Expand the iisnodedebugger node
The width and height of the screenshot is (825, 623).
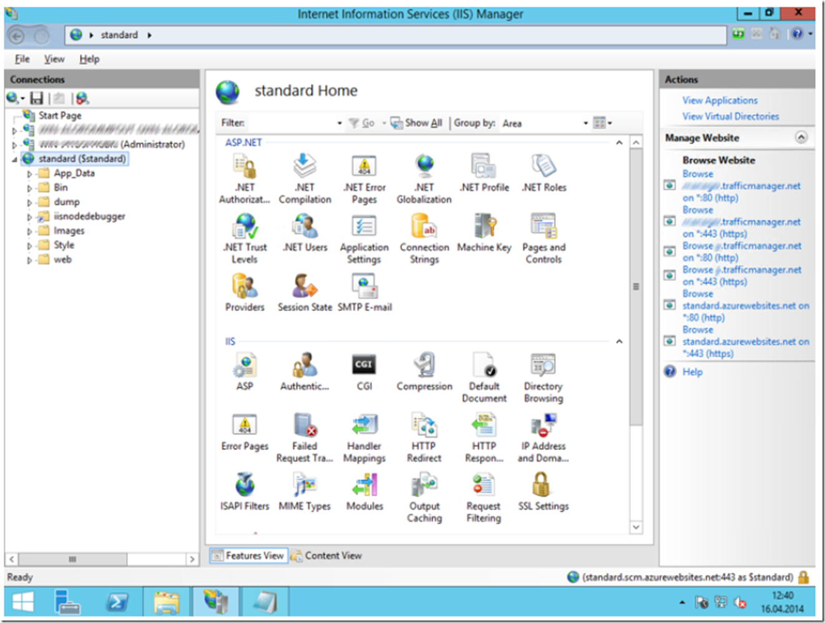[29, 217]
